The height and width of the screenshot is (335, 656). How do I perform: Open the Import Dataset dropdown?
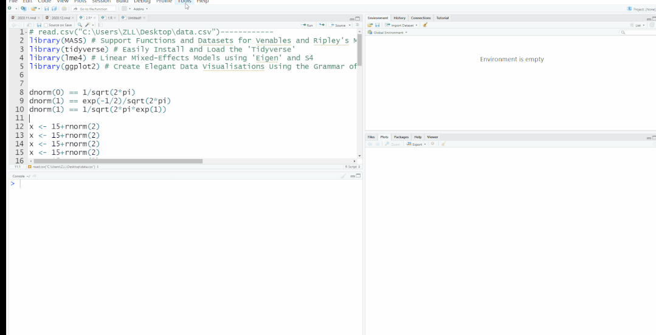(401, 25)
